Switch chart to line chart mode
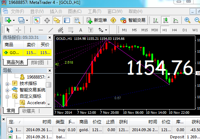The width and height of the screenshot is (200, 139). coord(176,20)
